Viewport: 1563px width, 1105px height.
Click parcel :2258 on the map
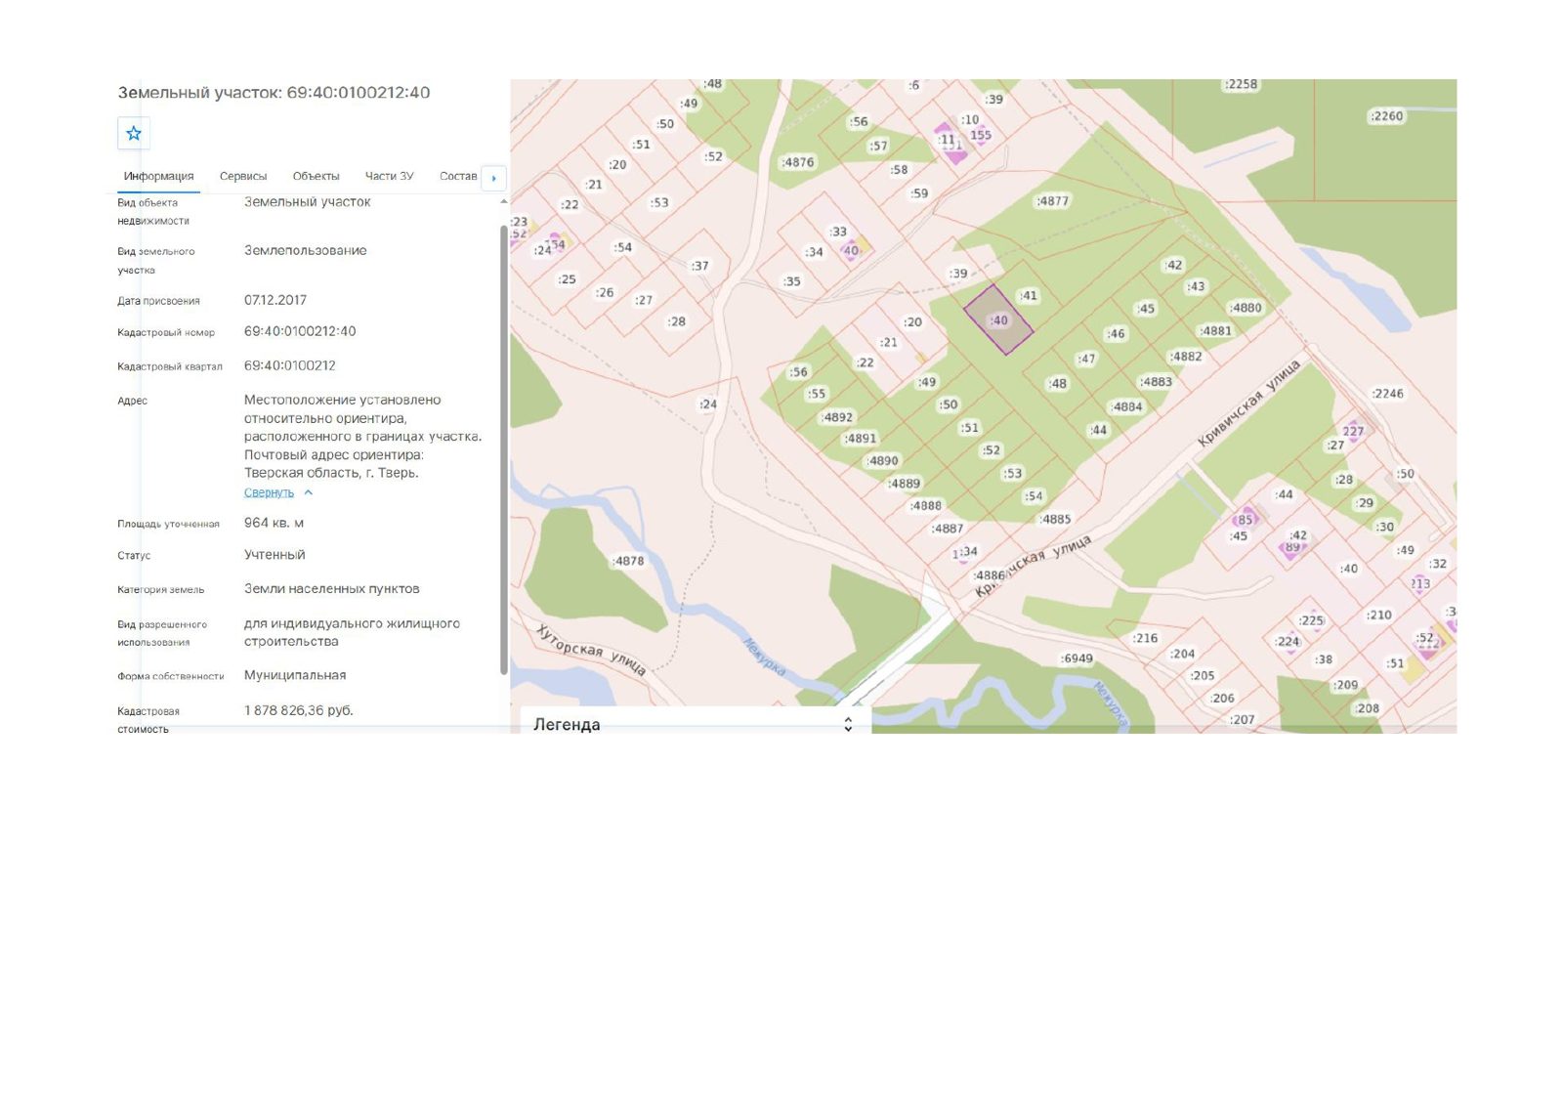click(1241, 85)
